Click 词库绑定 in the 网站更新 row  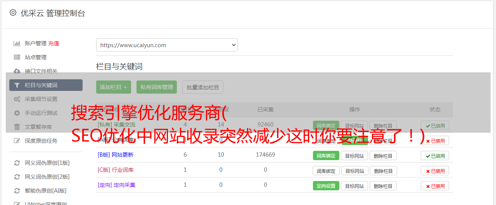[x=326, y=155]
